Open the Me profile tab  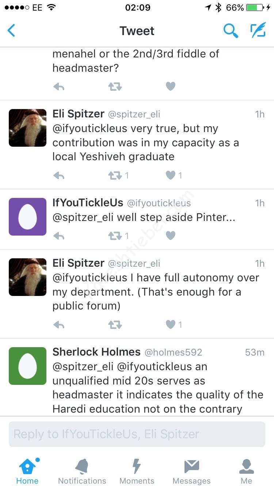(247, 471)
